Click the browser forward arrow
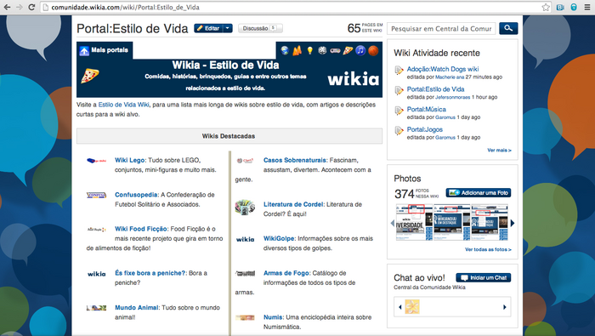Image resolution: width=595 pixels, height=336 pixels. [x=20, y=7]
